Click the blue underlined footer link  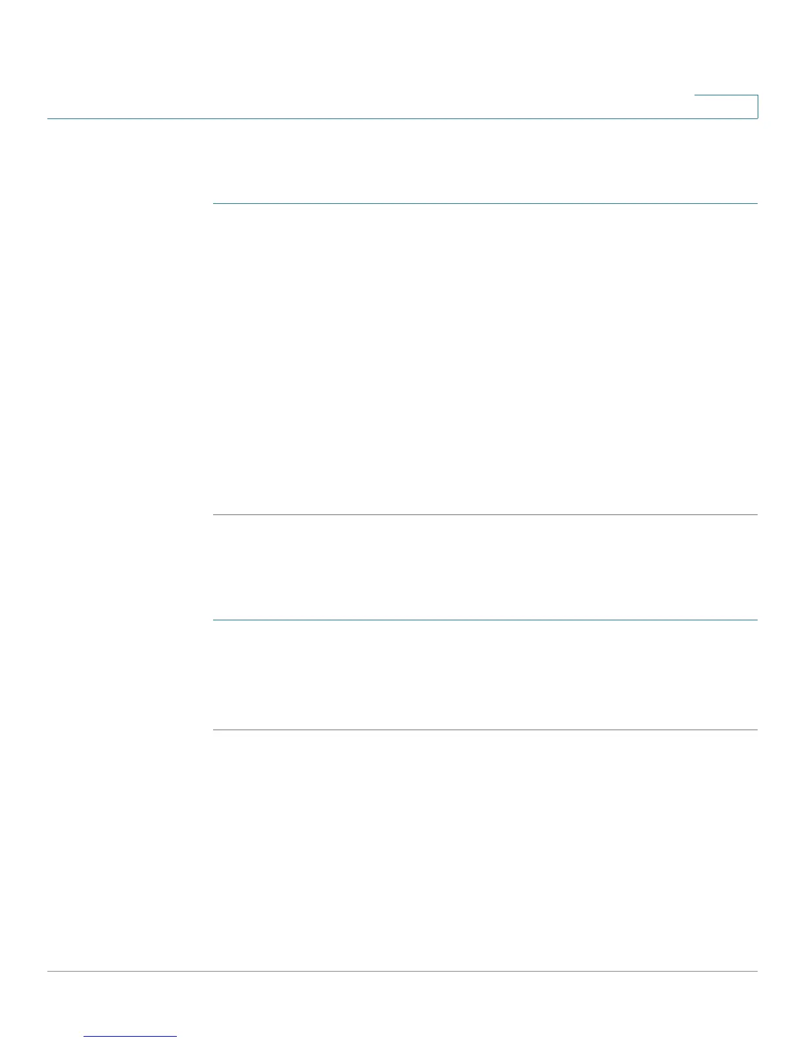[x=130, y=1037]
